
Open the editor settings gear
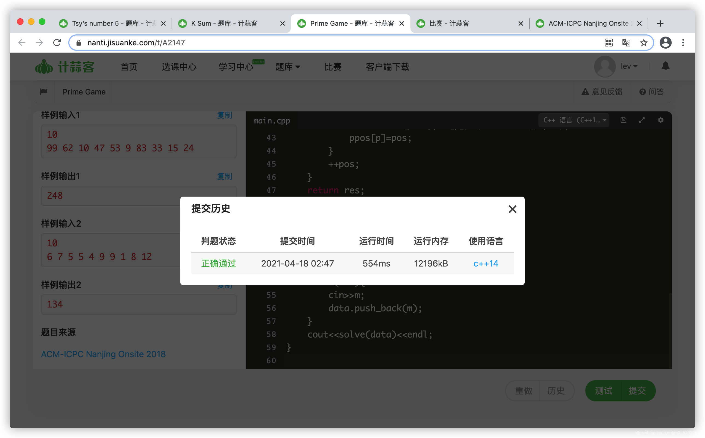point(660,120)
